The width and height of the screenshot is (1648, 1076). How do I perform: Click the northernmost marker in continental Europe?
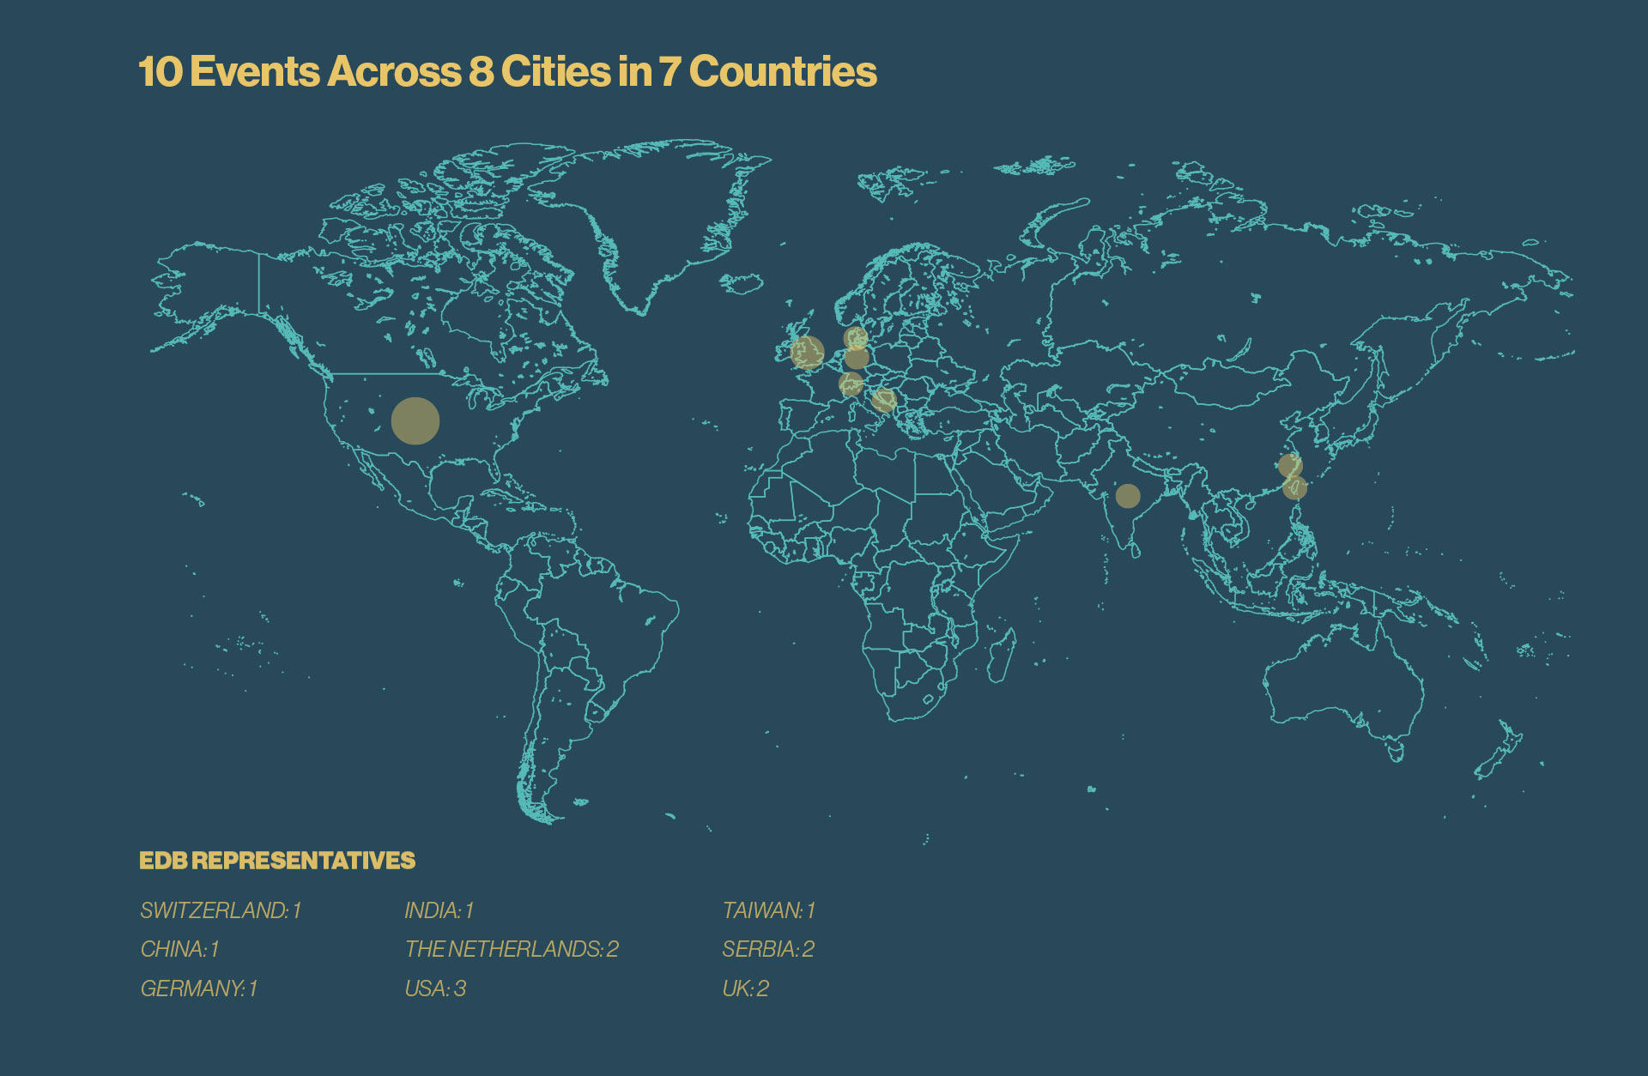point(855,337)
